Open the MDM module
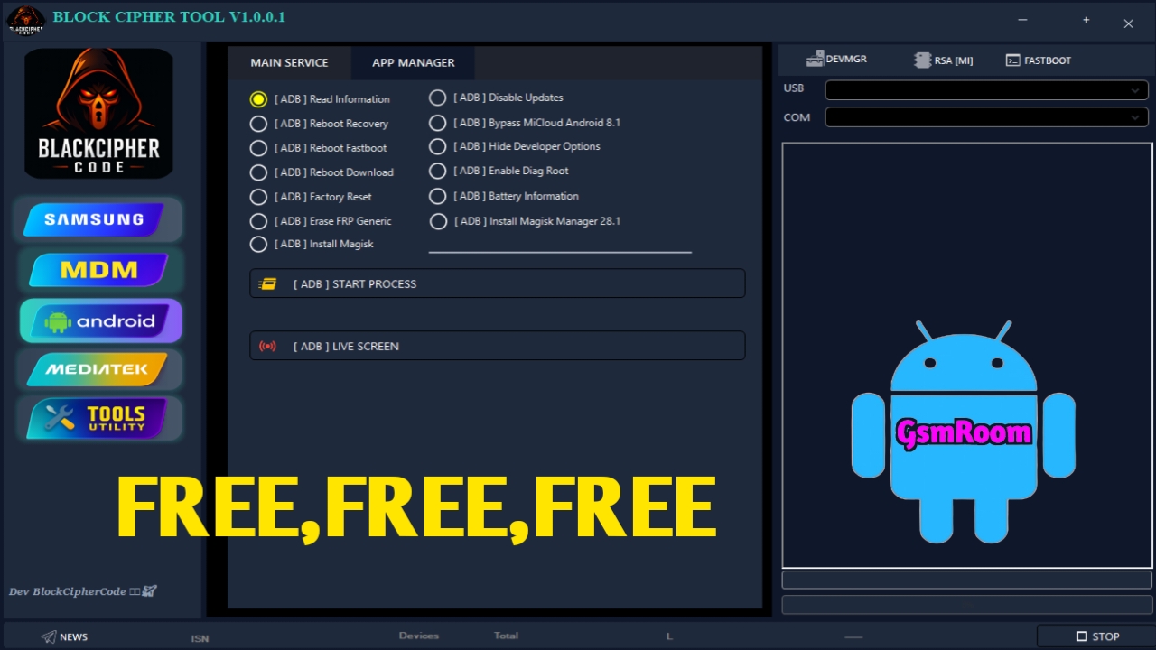 pos(98,270)
